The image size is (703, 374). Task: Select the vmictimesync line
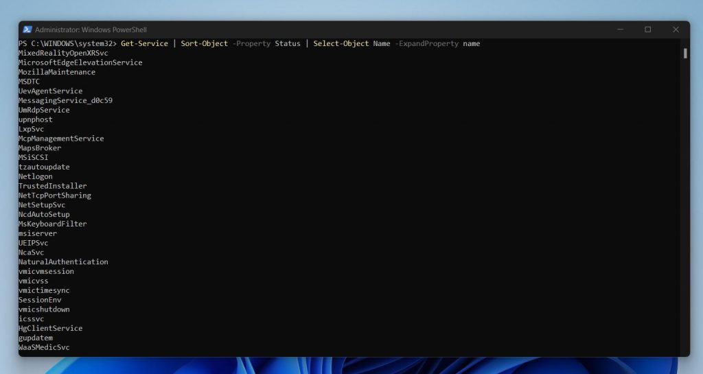click(44, 290)
